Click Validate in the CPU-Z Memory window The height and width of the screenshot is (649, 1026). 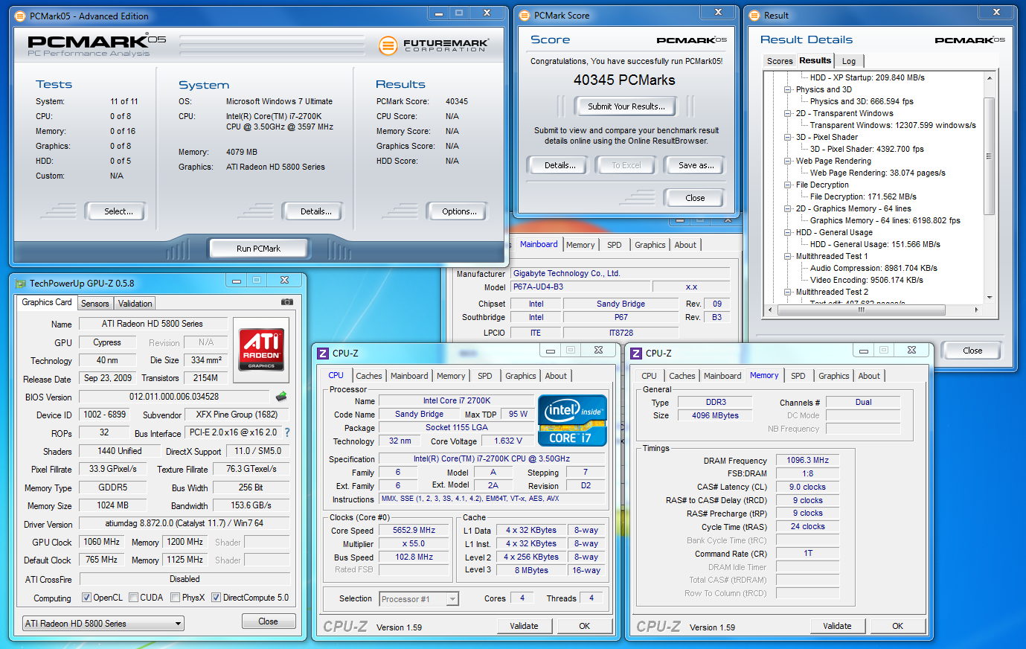tap(837, 626)
